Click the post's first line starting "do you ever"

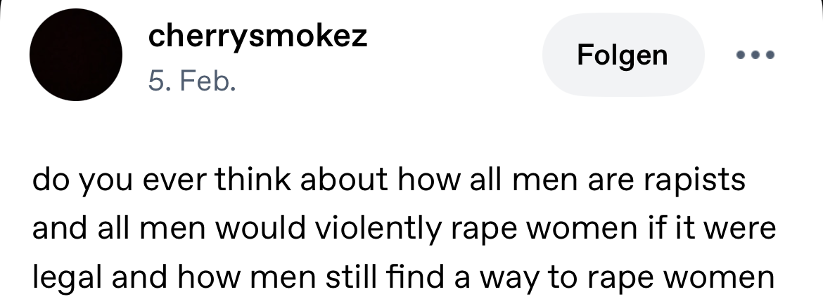[388, 180]
